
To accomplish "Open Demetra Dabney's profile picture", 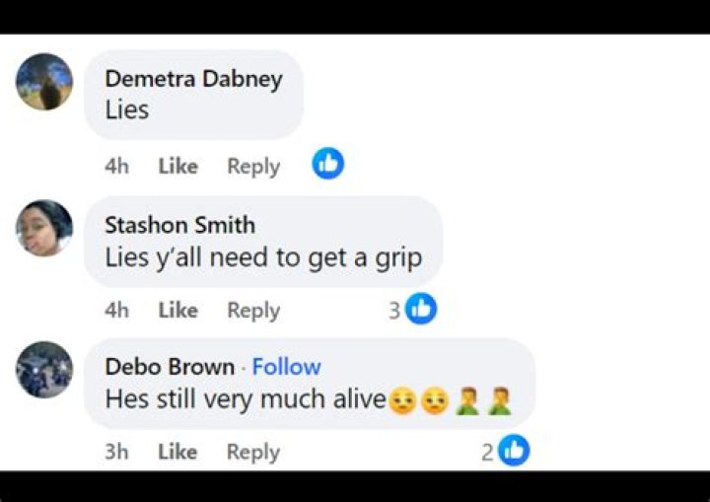I will (x=44, y=82).
